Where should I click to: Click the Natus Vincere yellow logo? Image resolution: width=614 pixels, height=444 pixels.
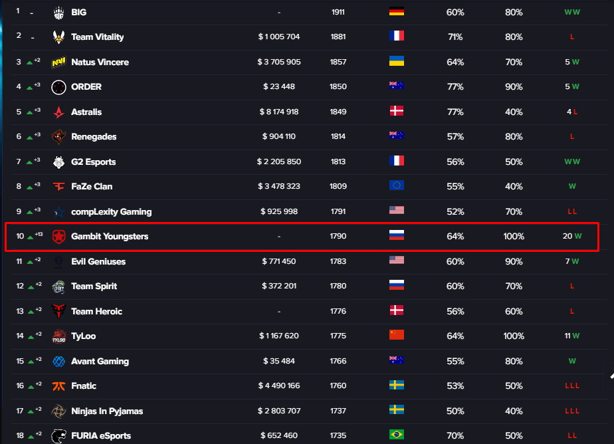[x=59, y=62]
